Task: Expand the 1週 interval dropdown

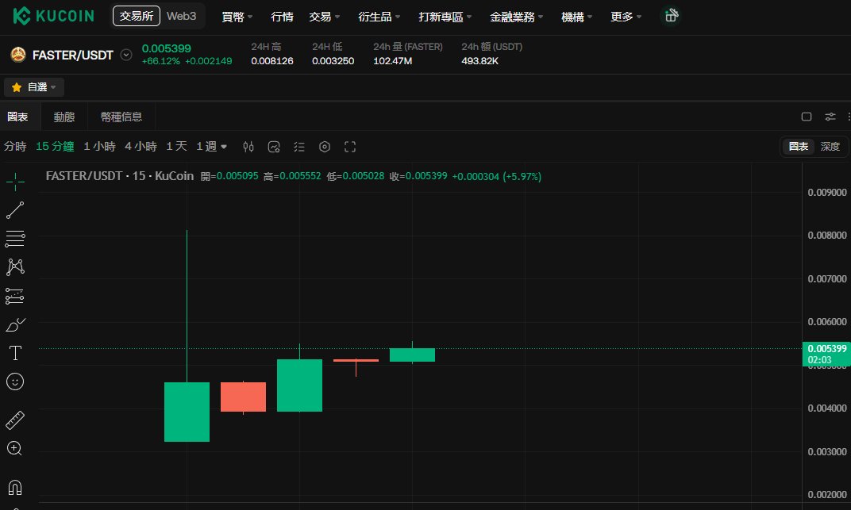Action: coord(212,147)
